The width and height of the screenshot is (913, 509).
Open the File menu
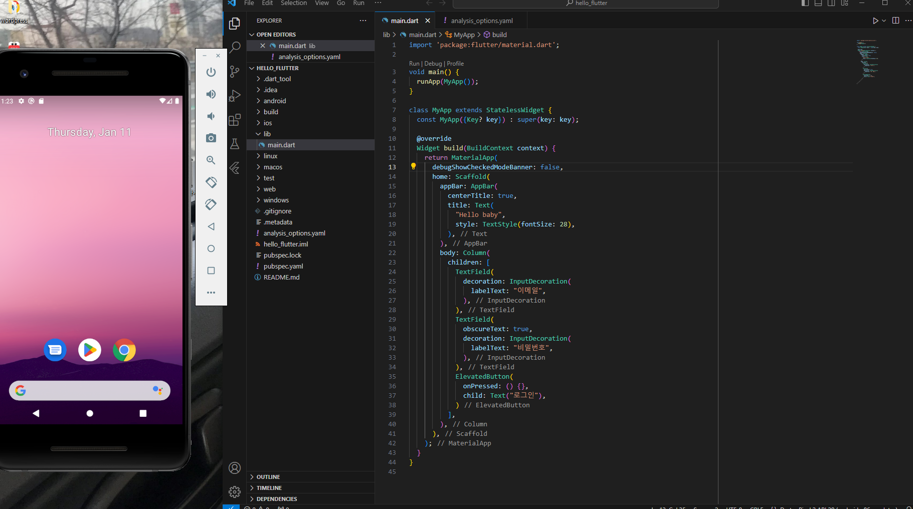point(249,3)
